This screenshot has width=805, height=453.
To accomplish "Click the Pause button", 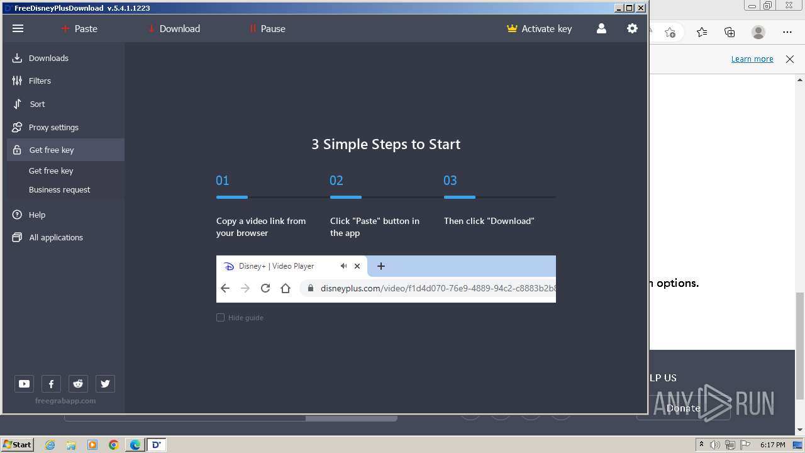I will [267, 28].
